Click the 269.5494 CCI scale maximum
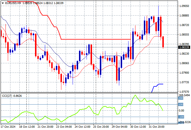The image size is (191, 130). (184, 95)
